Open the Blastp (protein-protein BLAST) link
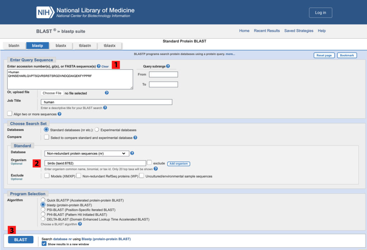 click(x=106, y=239)
